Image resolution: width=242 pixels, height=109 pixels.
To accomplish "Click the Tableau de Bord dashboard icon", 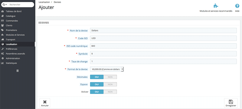I will tap(2, 11).
